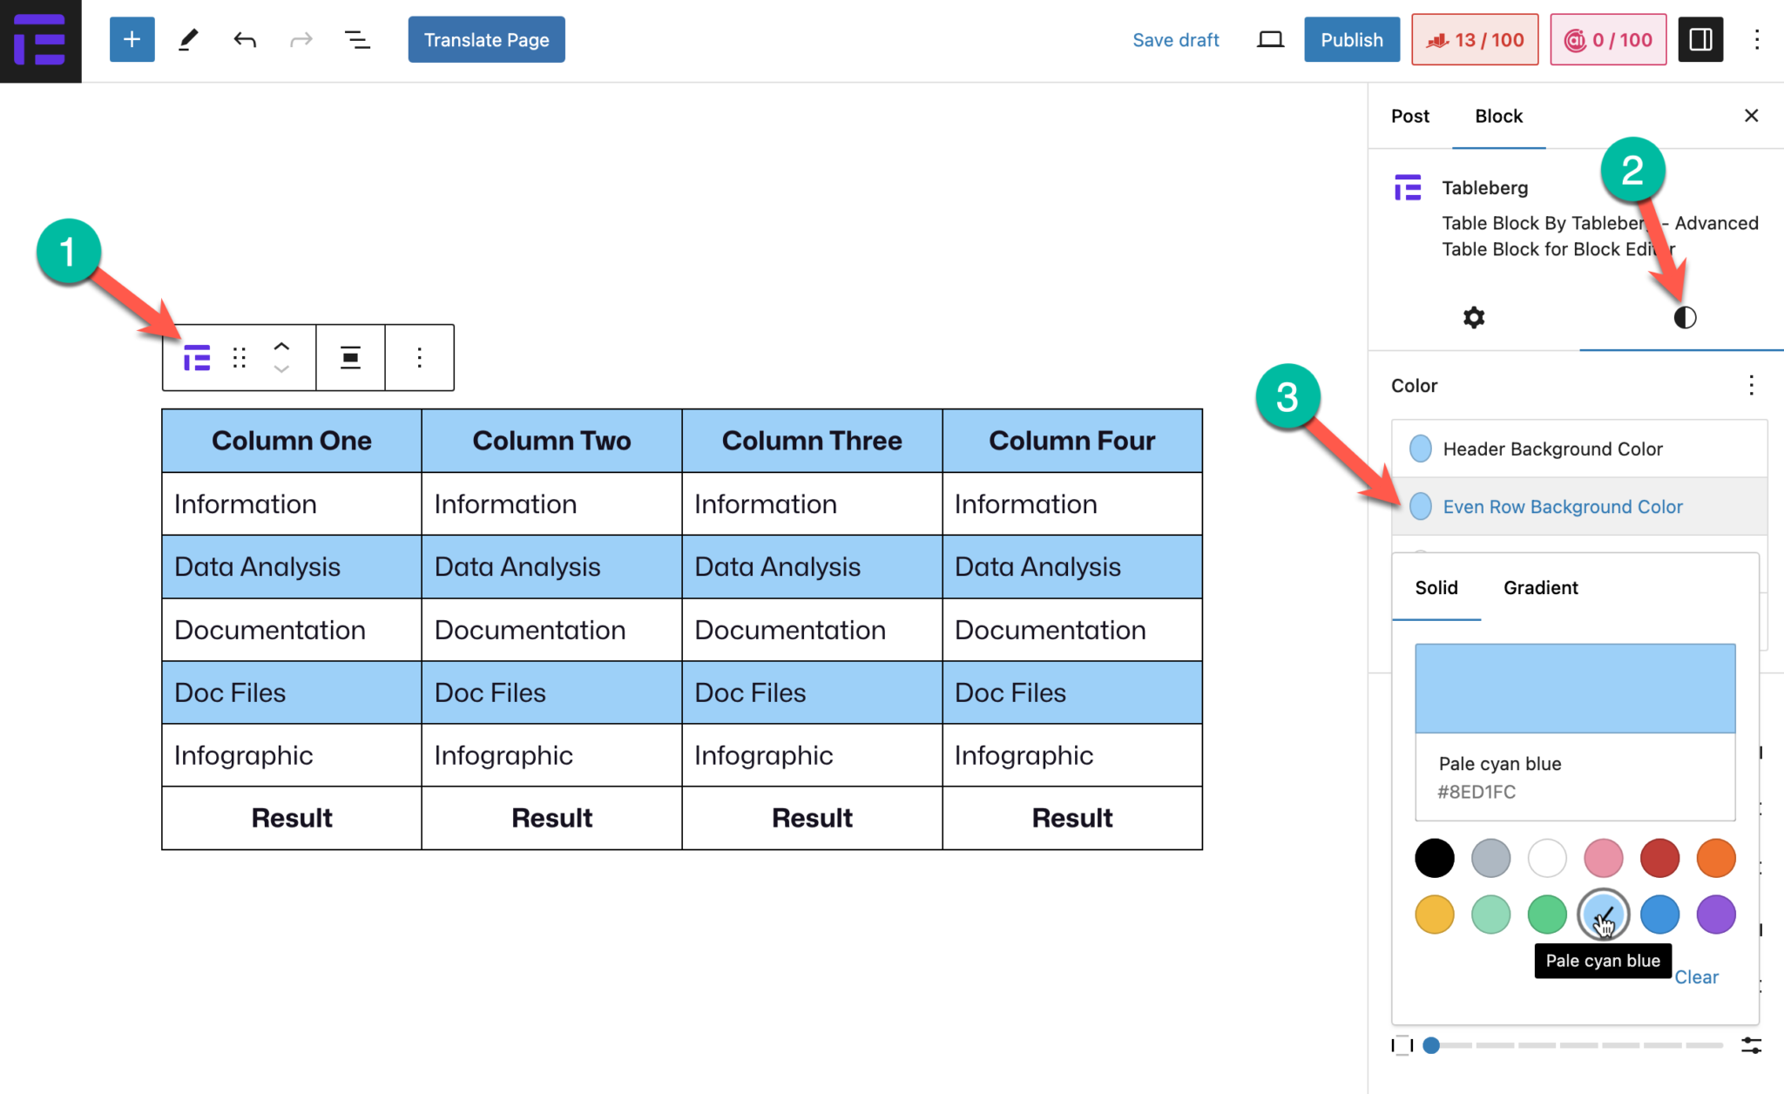1784x1094 pixels.
Task: Switch to the Gradient tab
Action: click(x=1540, y=588)
